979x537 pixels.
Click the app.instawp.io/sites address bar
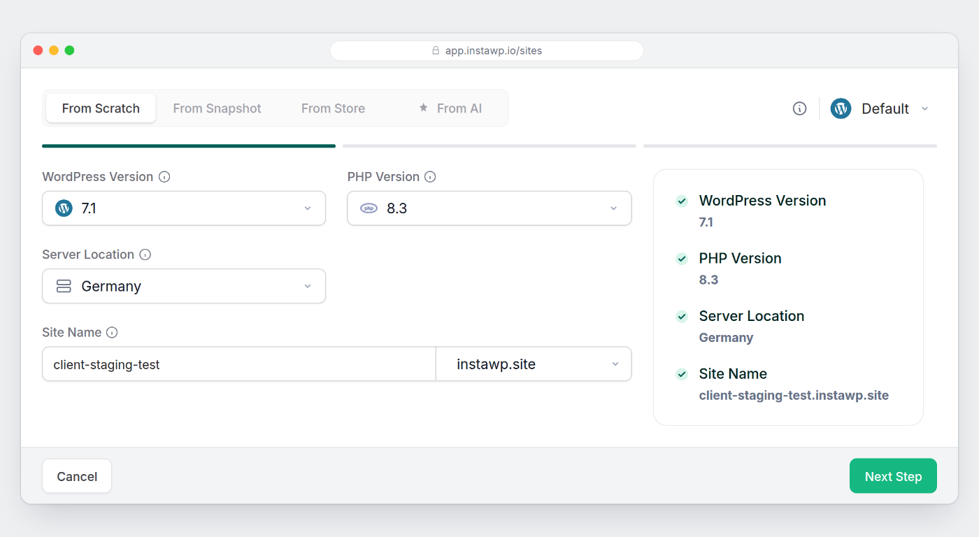pyautogui.click(x=487, y=50)
